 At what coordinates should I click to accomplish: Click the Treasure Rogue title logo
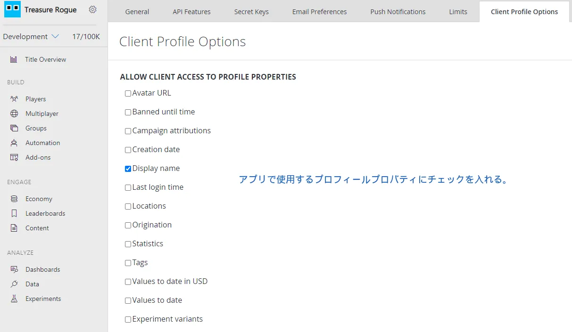12,9
